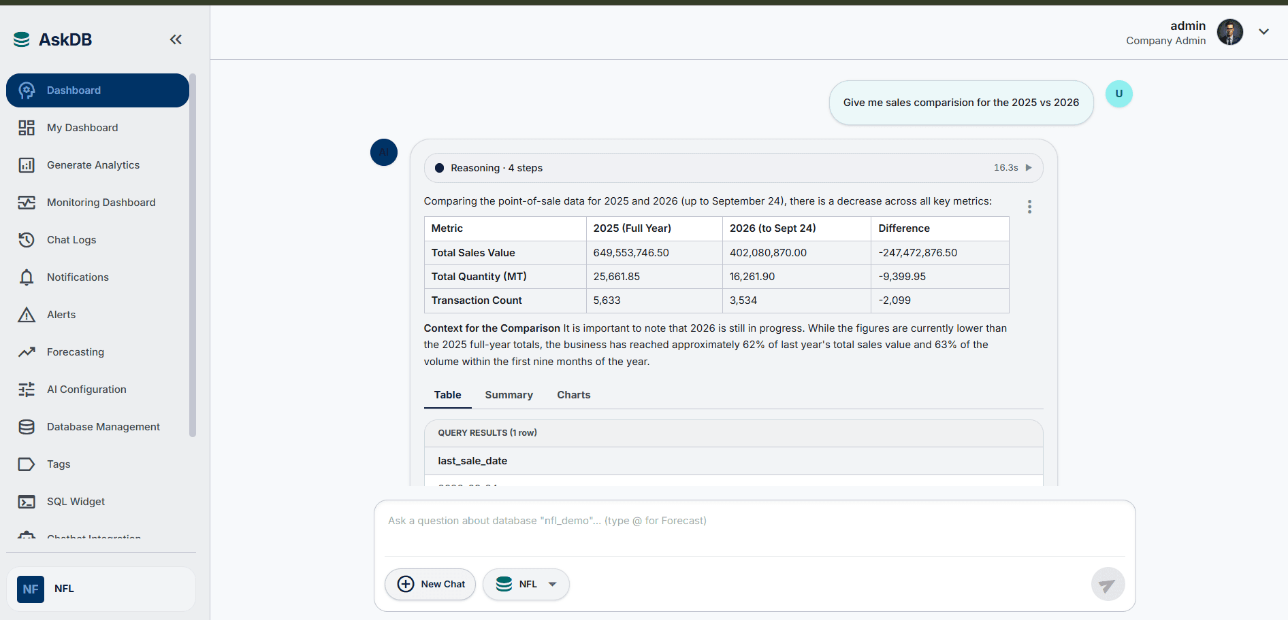Click the sidebar vertical scrollbar

point(193,255)
